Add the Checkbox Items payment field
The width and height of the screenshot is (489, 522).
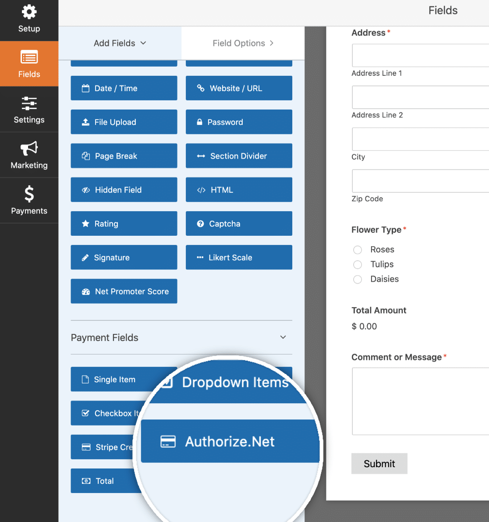point(106,413)
